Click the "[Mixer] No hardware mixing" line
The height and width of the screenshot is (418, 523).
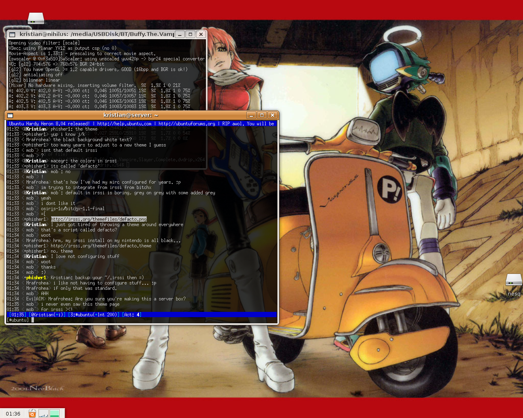94,85
